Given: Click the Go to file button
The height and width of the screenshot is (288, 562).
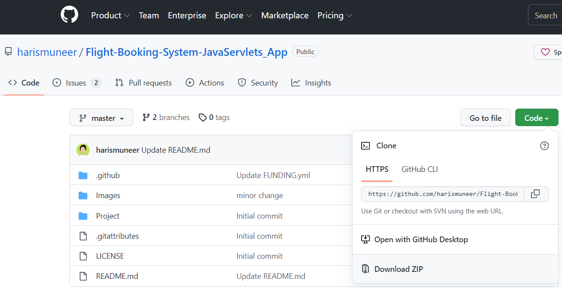Looking at the screenshot, I should [x=486, y=118].
